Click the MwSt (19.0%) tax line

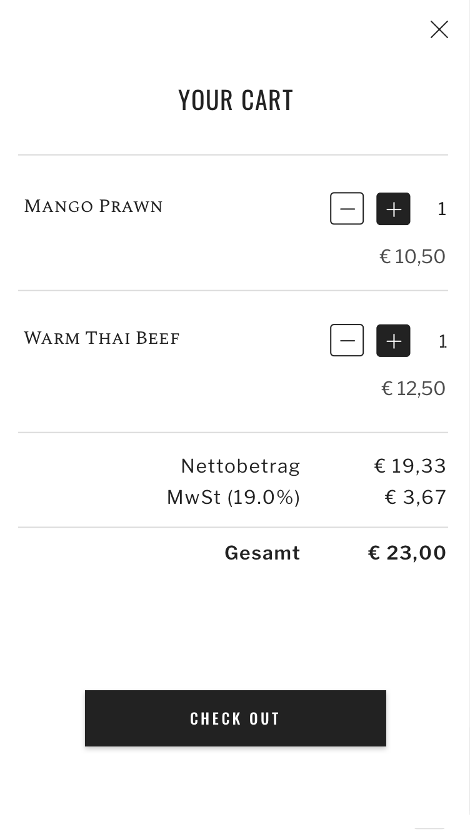(233, 497)
